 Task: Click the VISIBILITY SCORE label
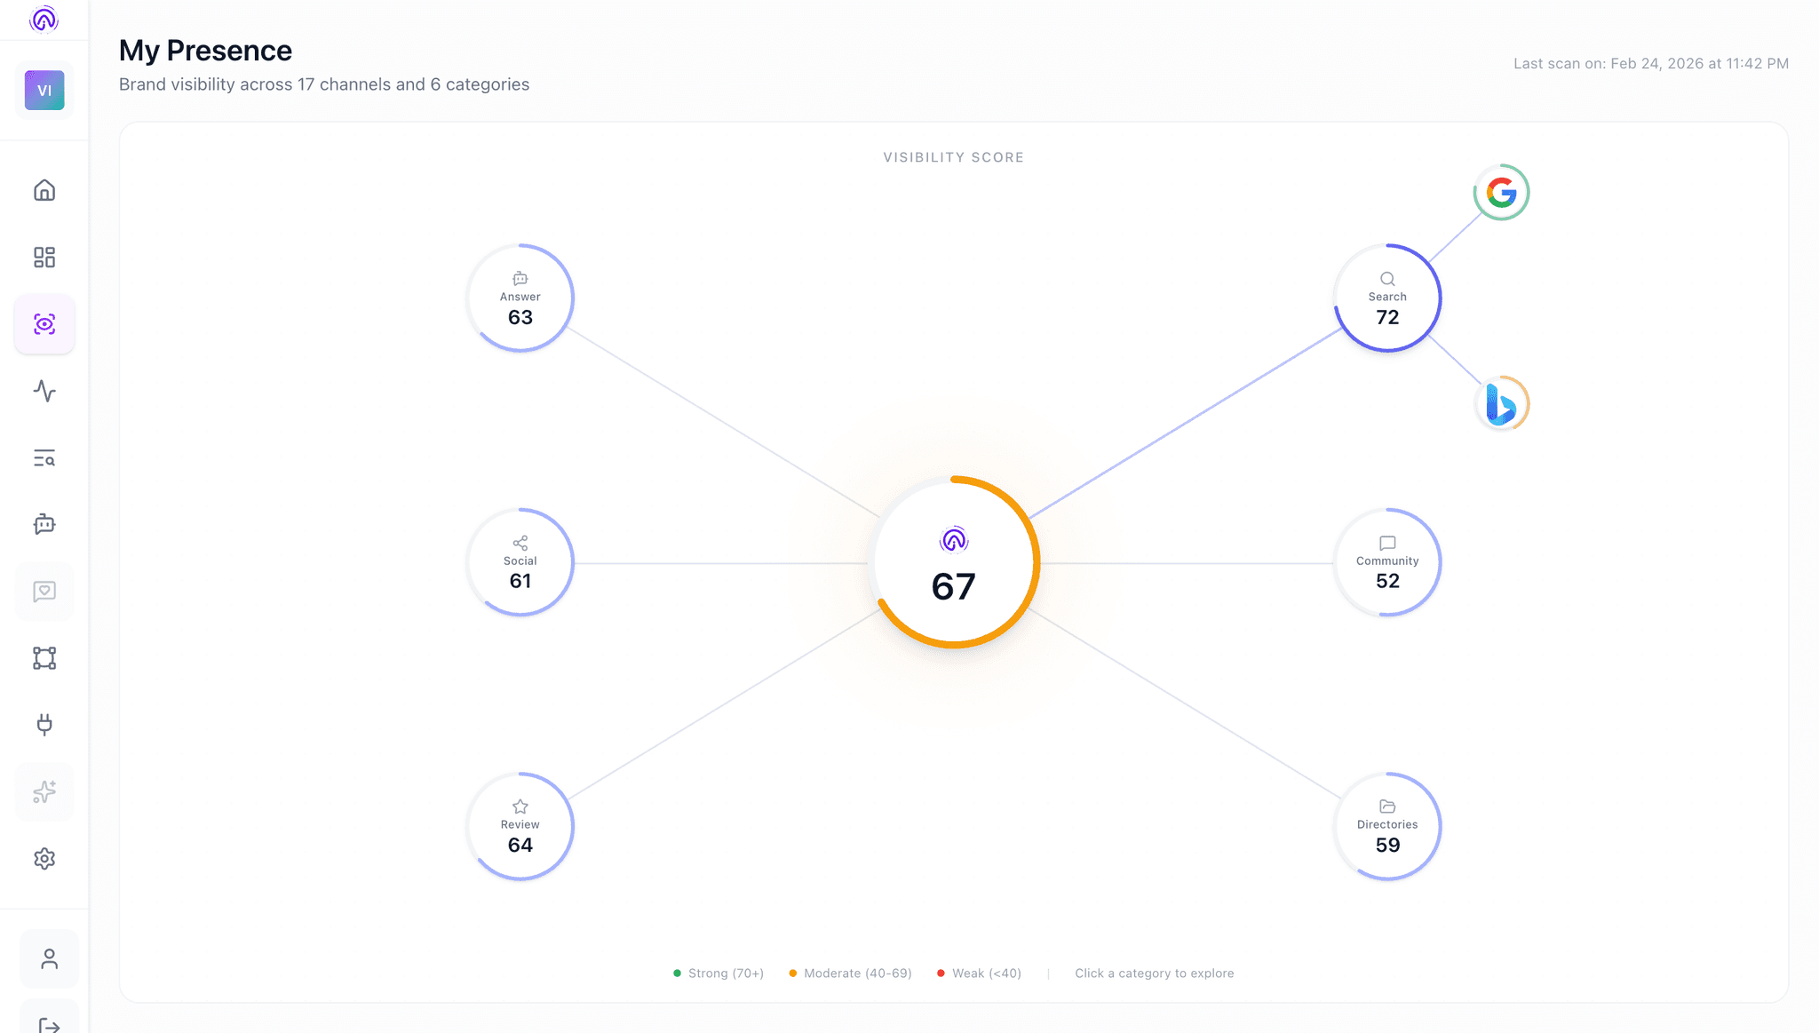[954, 157]
